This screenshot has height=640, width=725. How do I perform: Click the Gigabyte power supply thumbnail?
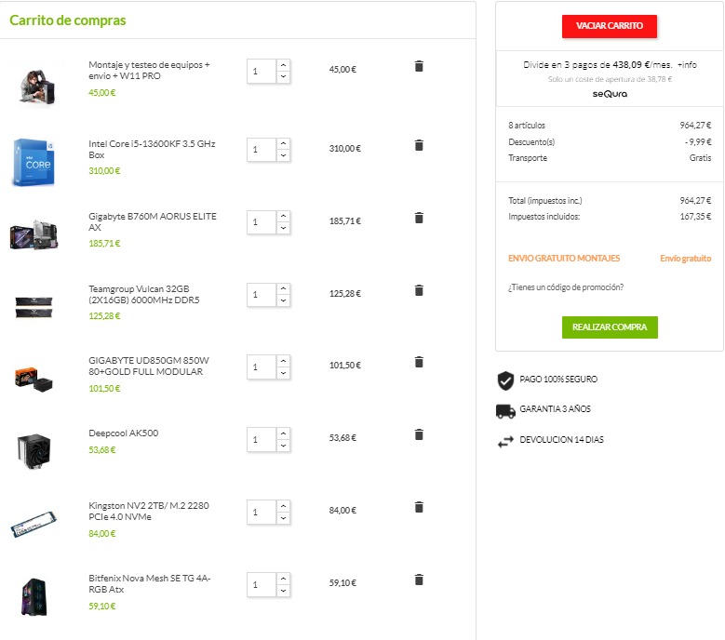pyautogui.click(x=34, y=380)
